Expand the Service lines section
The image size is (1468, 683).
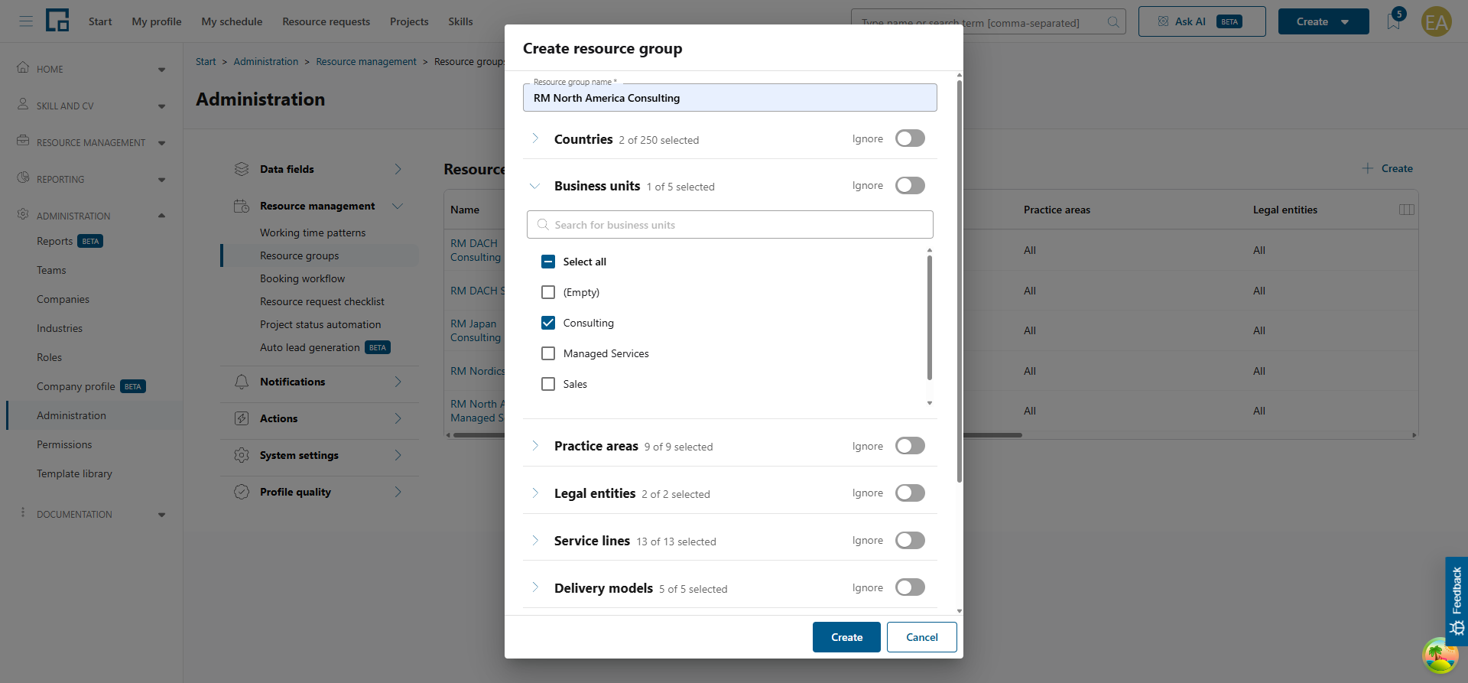[x=535, y=541]
